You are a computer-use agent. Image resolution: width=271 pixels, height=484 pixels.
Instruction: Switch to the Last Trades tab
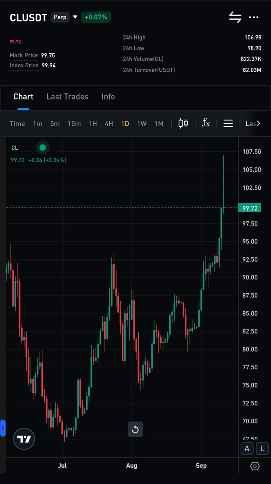pos(67,96)
